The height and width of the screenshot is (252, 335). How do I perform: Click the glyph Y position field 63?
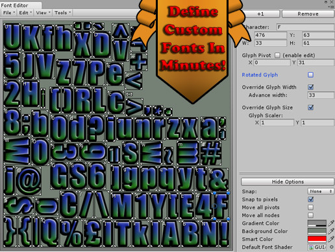(318, 35)
